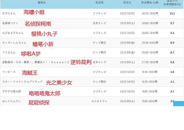184x130 pixels.
Task: Click the 世帯視聴率(%) column header
Action: click(172, 4)
